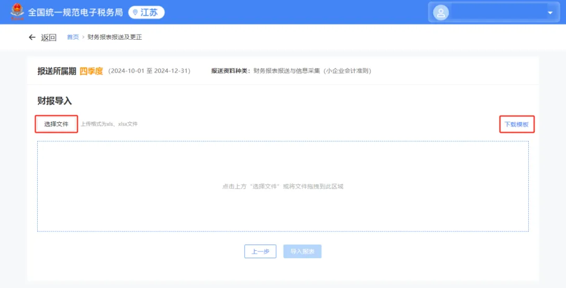Click the national tax emblem logo
566x288 pixels.
tap(17, 11)
